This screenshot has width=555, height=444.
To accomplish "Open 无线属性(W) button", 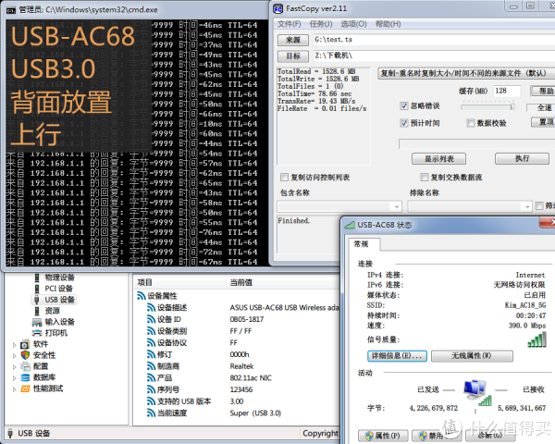I will (x=472, y=356).
